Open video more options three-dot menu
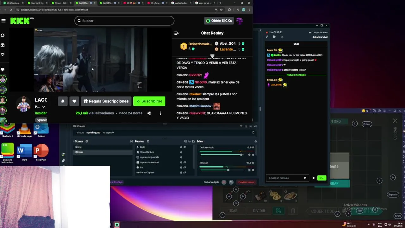The image size is (405, 228). click(x=160, y=113)
